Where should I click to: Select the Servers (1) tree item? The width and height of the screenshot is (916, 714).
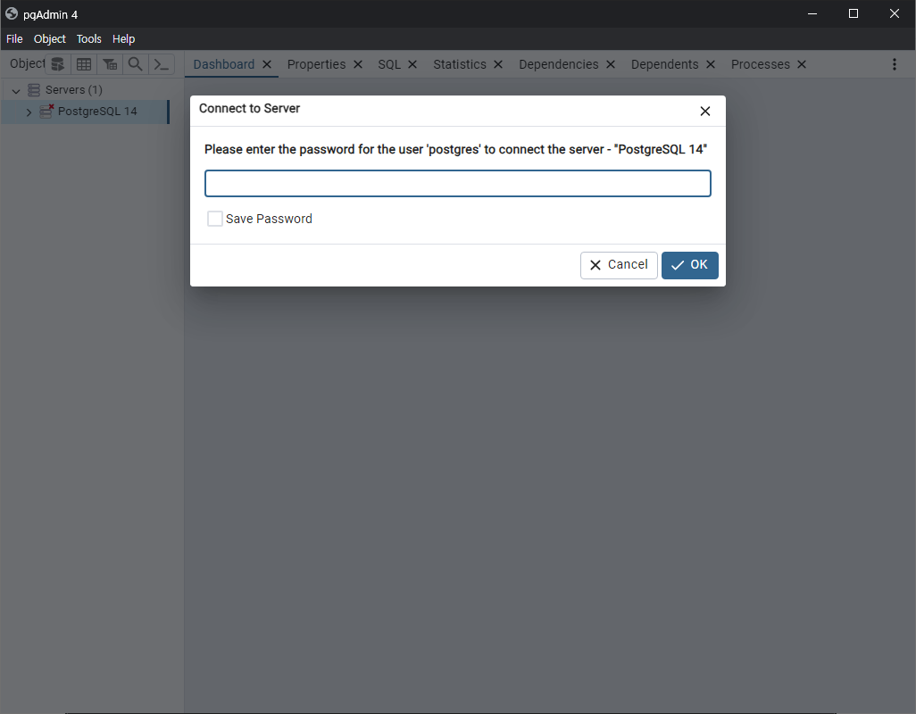point(73,90)
